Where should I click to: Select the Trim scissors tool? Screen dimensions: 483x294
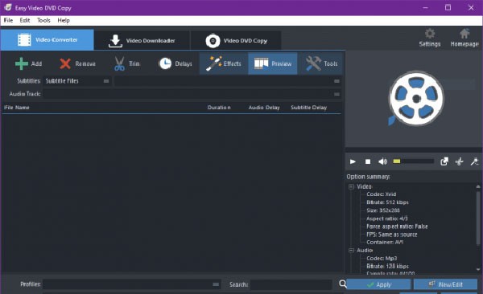click(x=119, y=63)
